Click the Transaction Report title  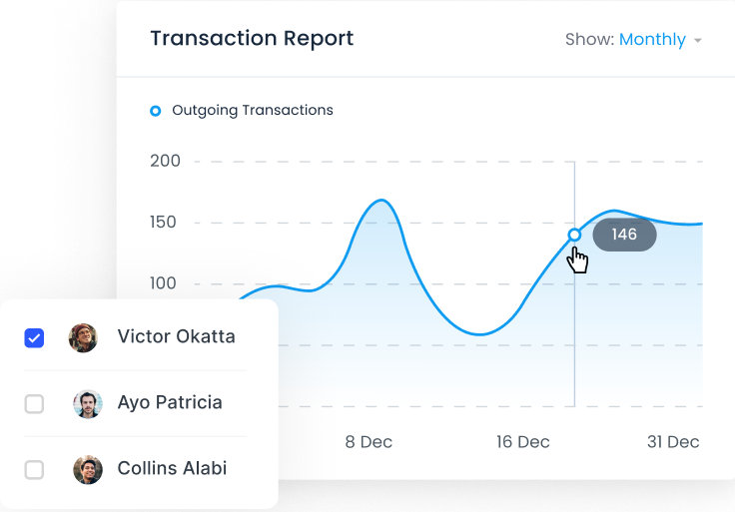coord(252,38)
